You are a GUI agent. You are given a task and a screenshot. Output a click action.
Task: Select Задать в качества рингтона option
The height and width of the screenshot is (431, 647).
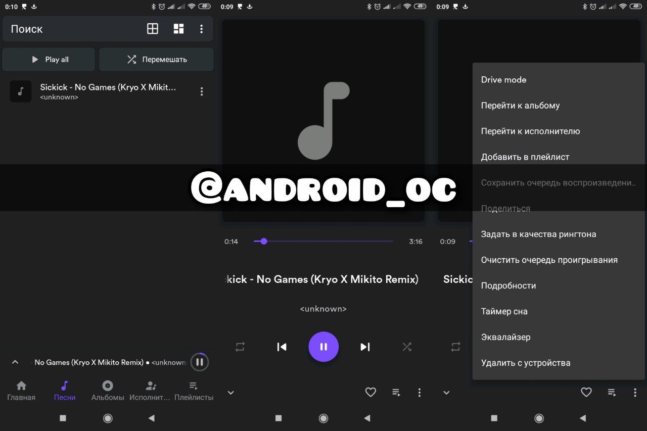click(559, 234)
